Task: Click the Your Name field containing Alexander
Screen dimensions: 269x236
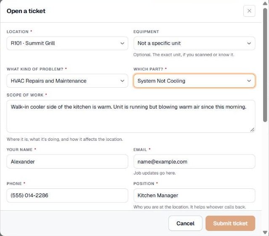Action: tap(67, 161)
